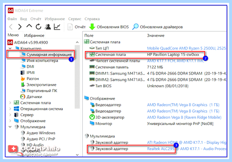Image resolution: width=232 pixels, height=162 pixels.
Task: Open the Вид menu
Action: [x=24, y=19]
